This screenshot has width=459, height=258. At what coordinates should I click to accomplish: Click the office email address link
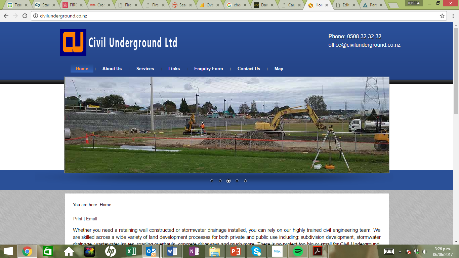364,45
